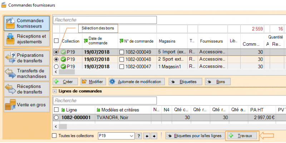The width and height of the screenshot is (286, 143).
Task: Click cell '5 Import (ex...' in Magasins
Action: coord(172,52)
